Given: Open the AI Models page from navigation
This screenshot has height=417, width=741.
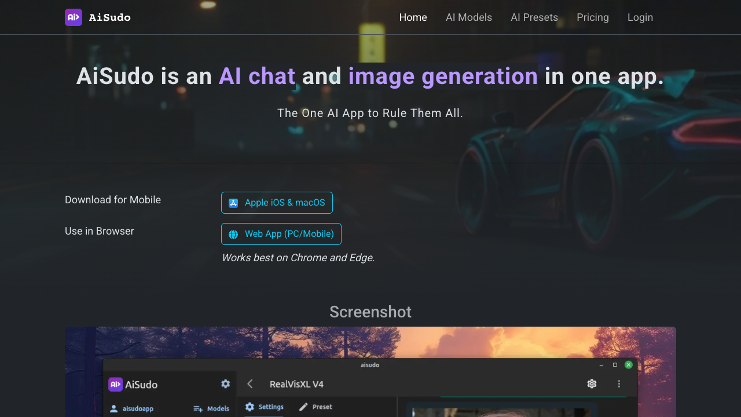Looking at the screenshot, I should click(469, 17).
